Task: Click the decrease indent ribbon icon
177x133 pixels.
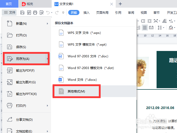Action: (x=143, y=21)
